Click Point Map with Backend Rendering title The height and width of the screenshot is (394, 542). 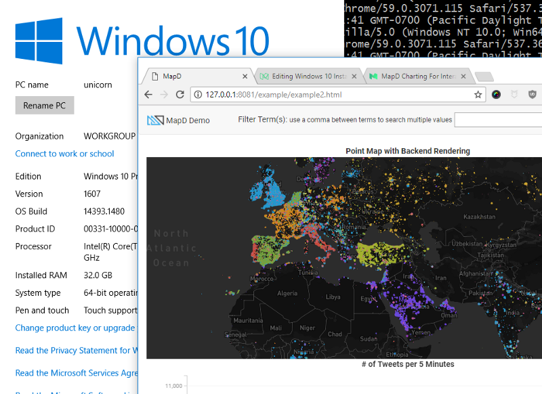point(408,151)
